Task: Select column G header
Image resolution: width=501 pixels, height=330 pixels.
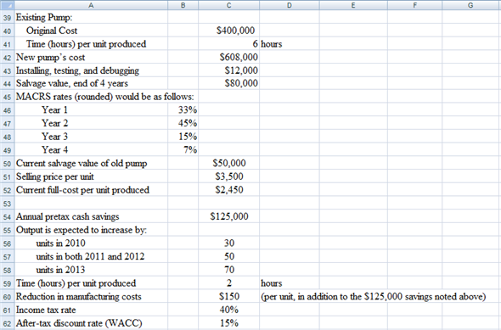Action: (471, 5)
